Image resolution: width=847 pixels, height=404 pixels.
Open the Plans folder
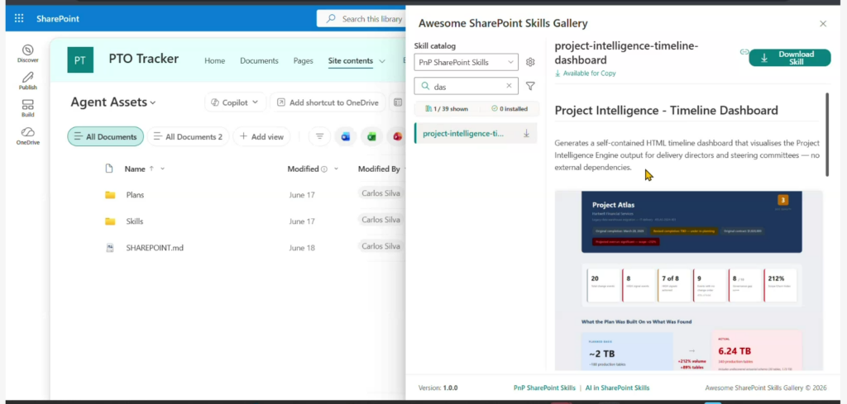(x=135, y=195)
